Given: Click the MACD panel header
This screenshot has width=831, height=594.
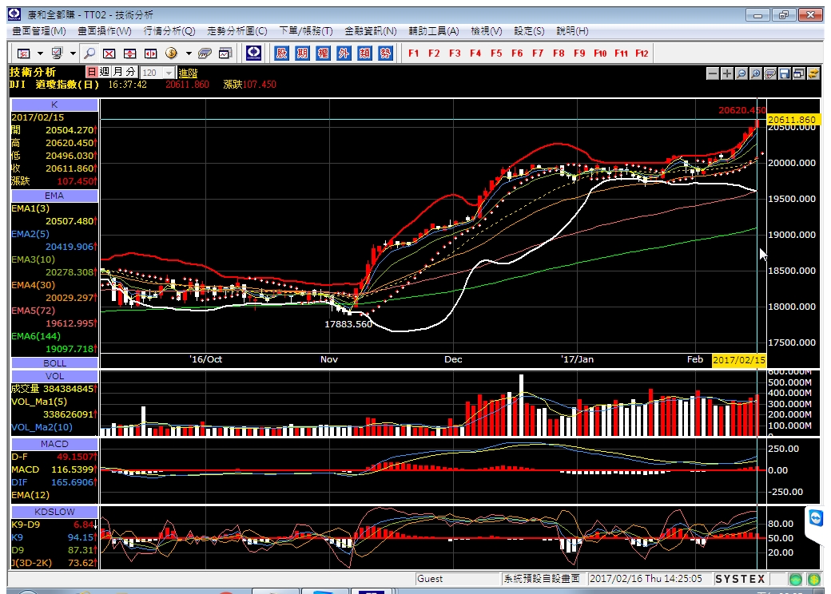Looking at the screenshot, I should (54, 444).
